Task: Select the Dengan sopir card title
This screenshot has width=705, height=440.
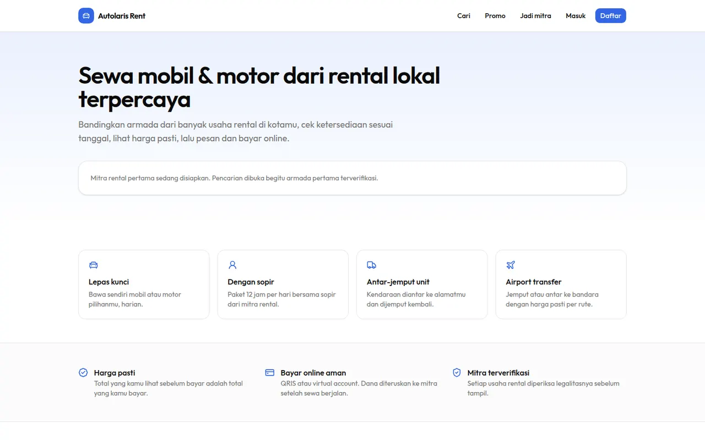Action: [251, 282]
